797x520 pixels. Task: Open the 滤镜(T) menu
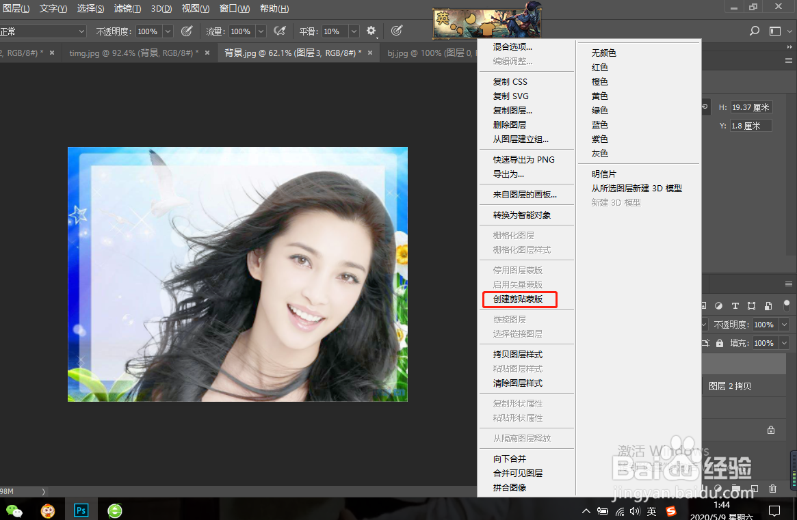click(x=127, y=9)
